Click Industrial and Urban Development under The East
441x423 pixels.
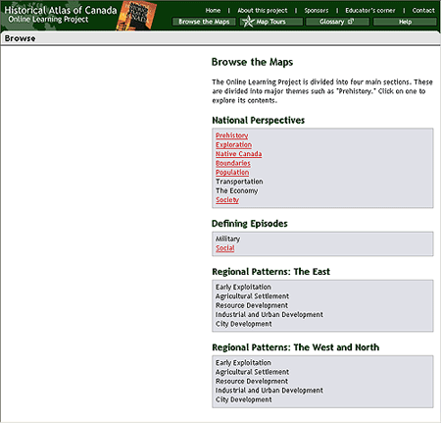(x=269, y=314)
